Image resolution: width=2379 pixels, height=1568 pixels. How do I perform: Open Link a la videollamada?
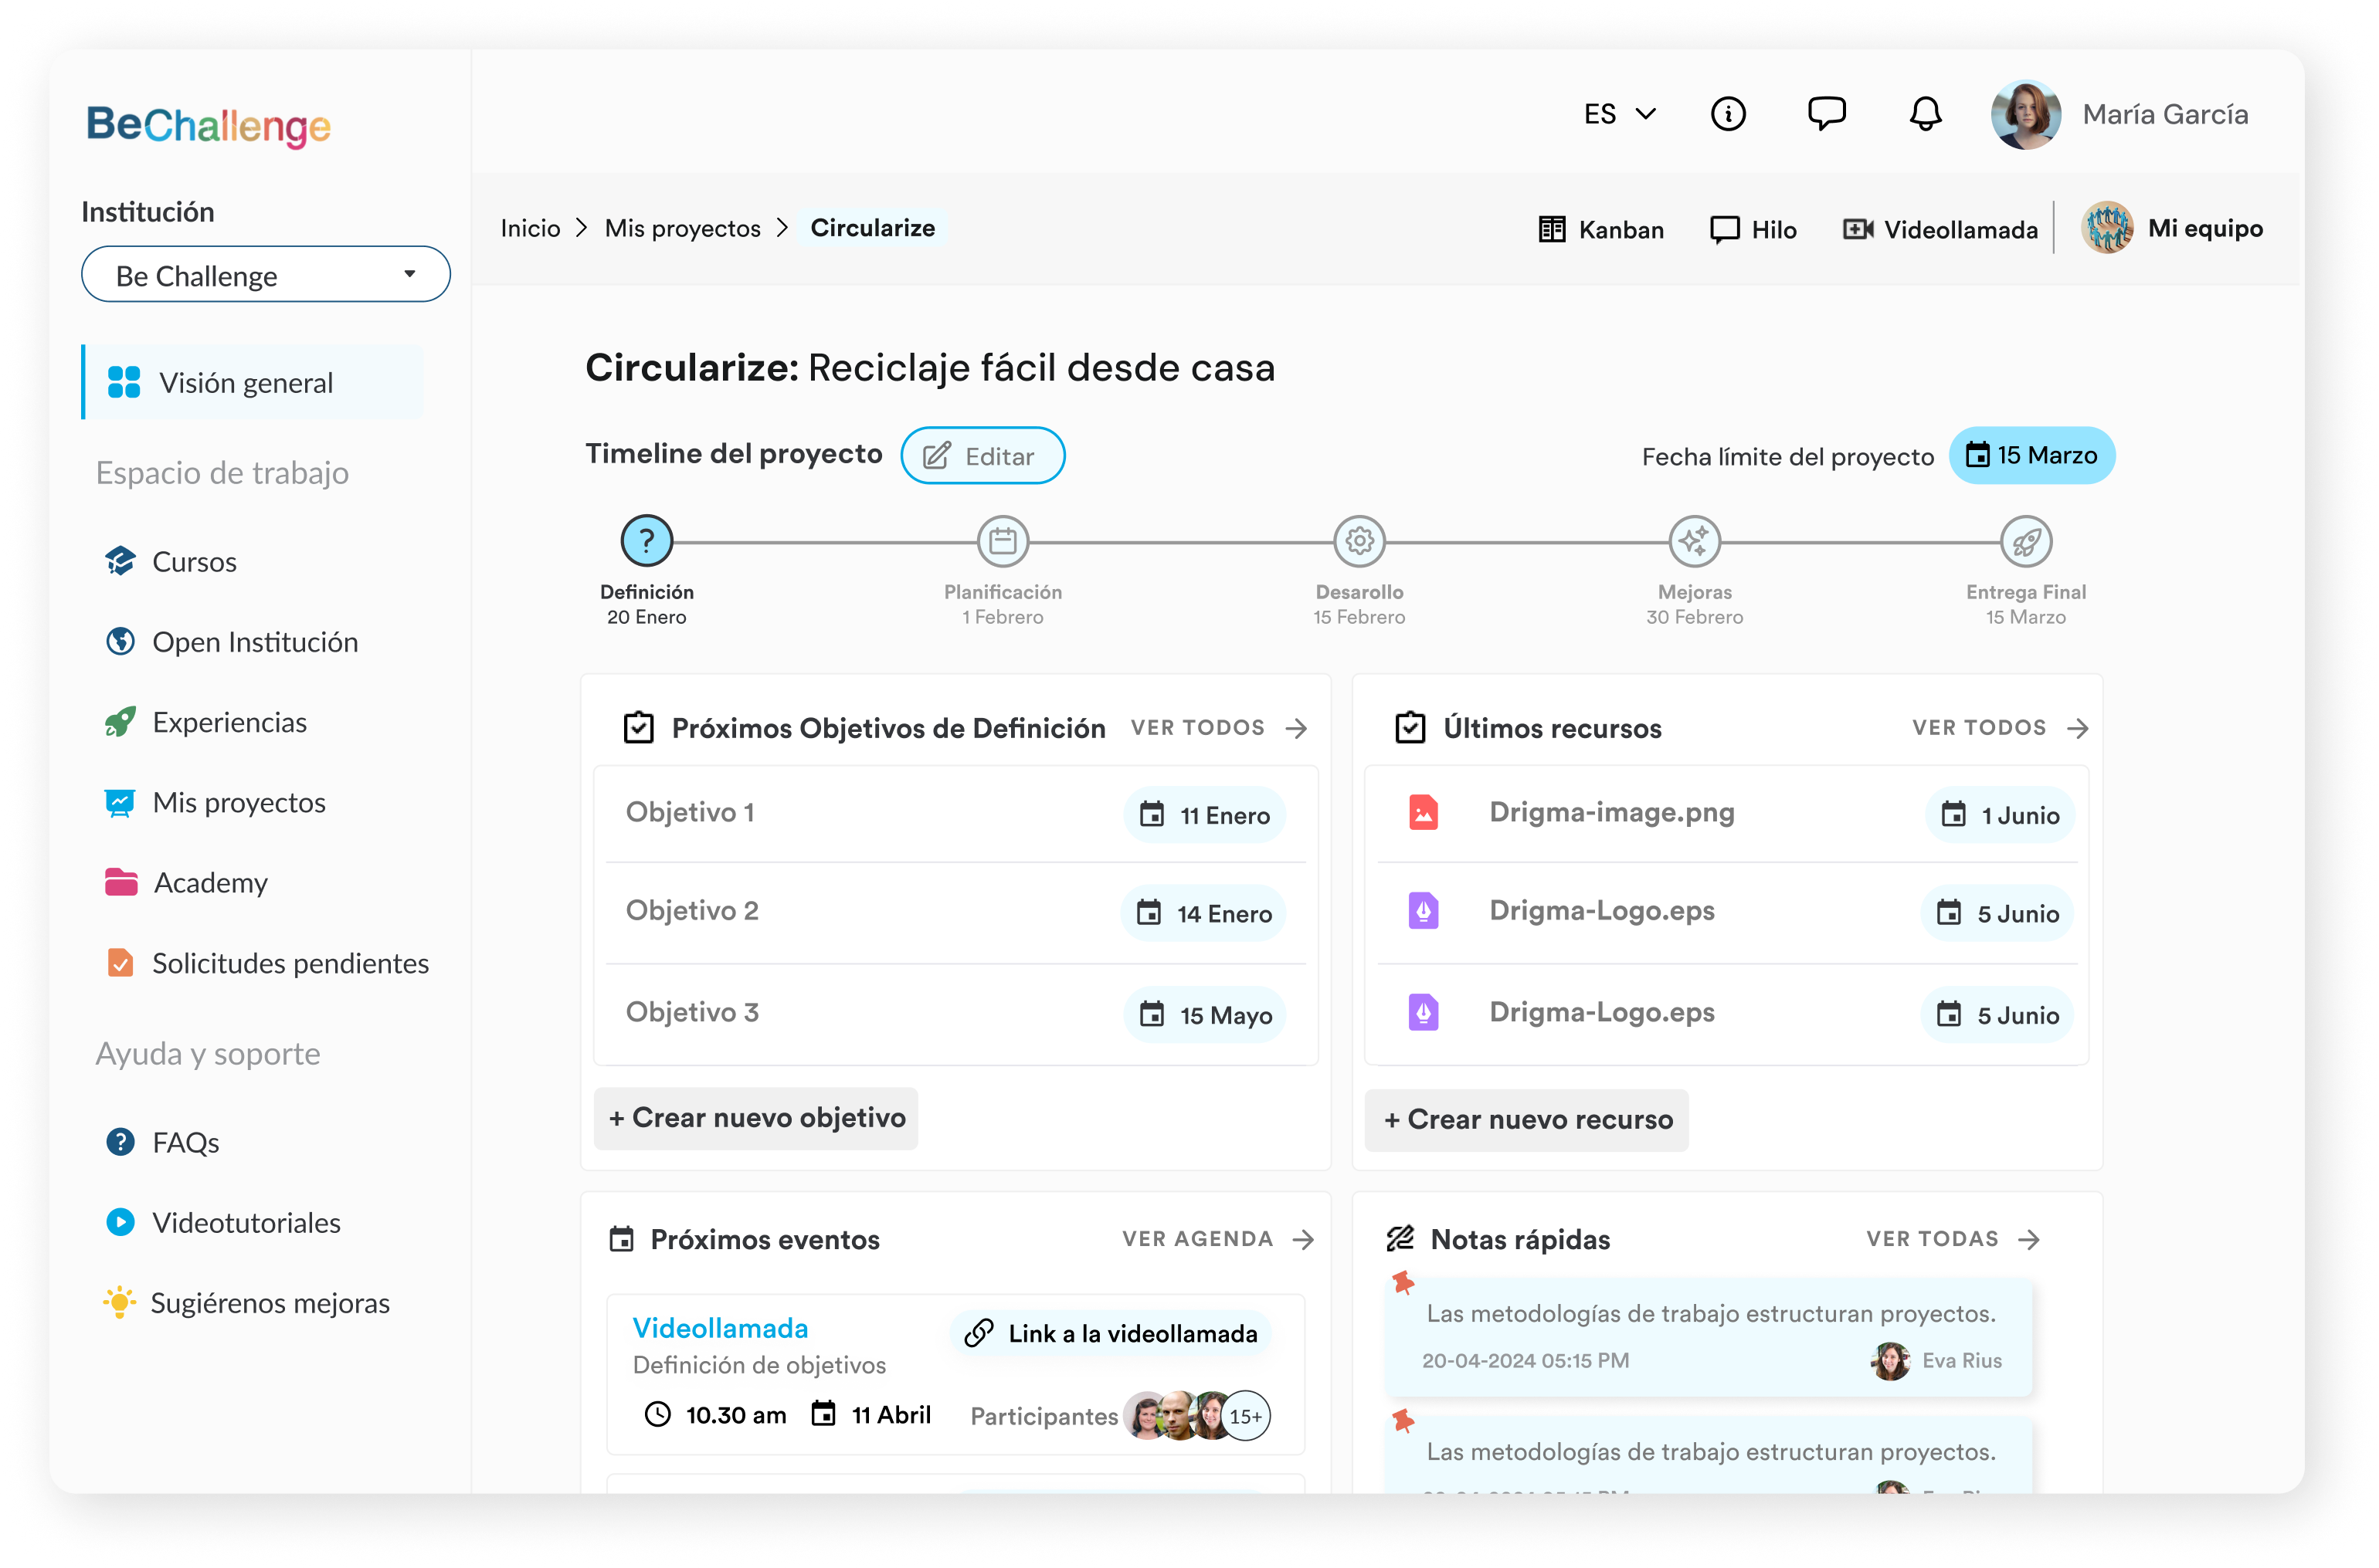click(x=1111, y=1334)
